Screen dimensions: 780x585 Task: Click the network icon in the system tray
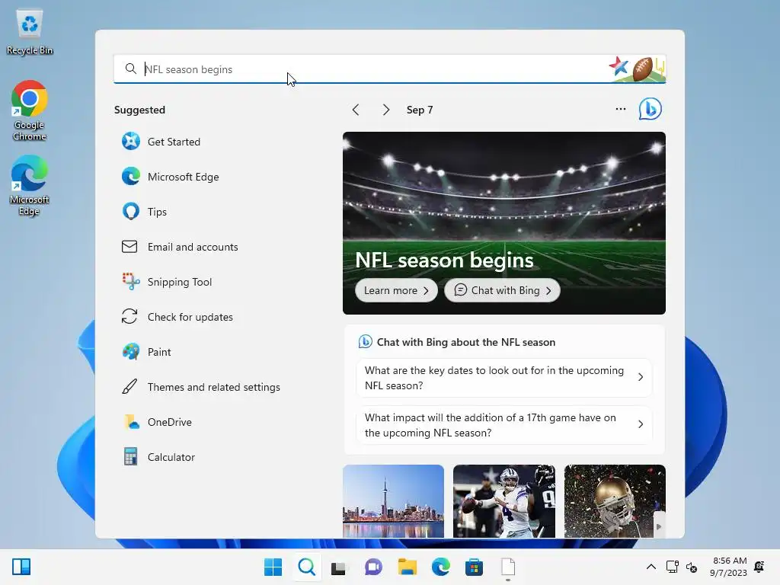pyautogui.click(x=672, y=567)
